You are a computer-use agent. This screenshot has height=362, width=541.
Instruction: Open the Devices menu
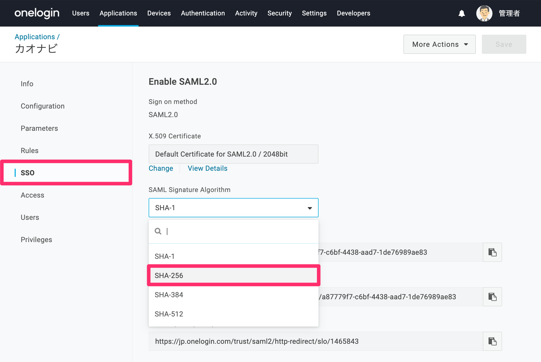click(159, 13)
